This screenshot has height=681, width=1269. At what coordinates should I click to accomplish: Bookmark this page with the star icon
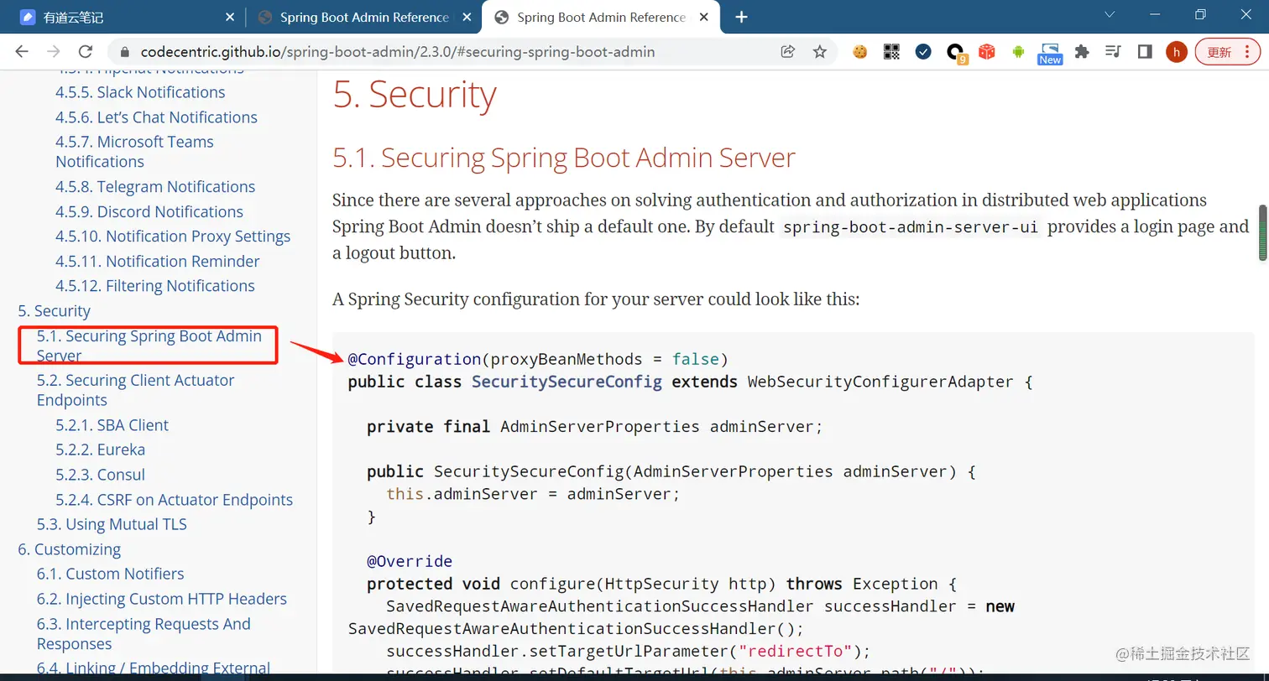pos(820,52)
